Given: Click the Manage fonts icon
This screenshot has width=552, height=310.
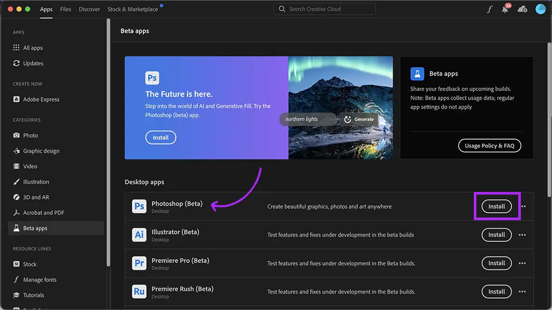Looking at the screenshot, I should click(16, 279).
